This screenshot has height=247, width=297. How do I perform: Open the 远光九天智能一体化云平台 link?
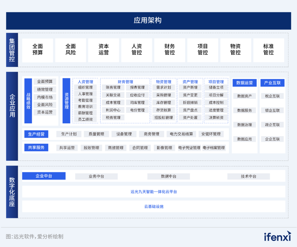(x=153, y=191)
